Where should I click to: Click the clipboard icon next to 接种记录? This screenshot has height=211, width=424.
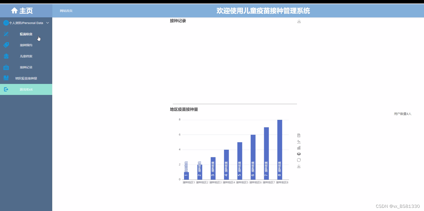click(x=6, y=67)
